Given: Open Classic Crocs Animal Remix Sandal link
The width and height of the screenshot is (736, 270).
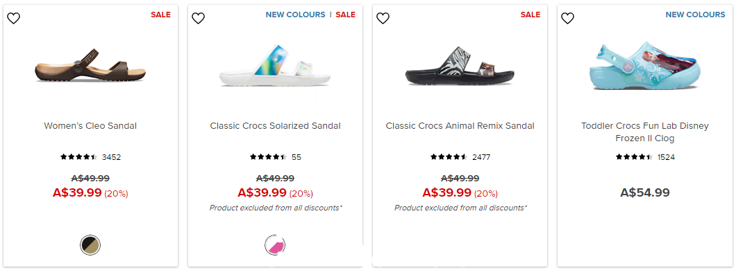Looking at the screenshot, I should [460, 126].
